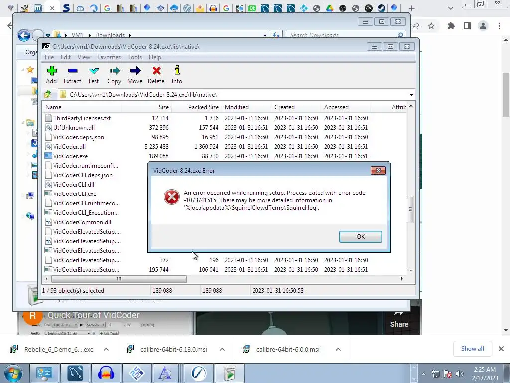Click the horizontal scroll right arrow
Viewport: 510px width, 383px height.
click(402, 279)
